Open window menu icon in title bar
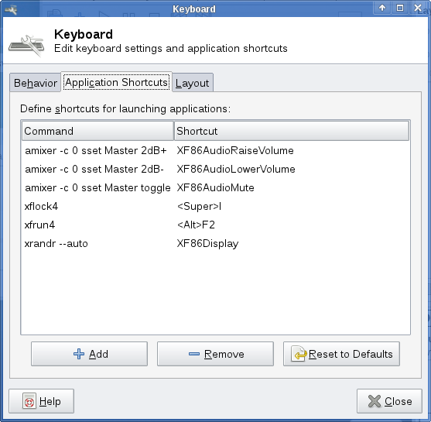The image size is (431, 422). (11, 10)
